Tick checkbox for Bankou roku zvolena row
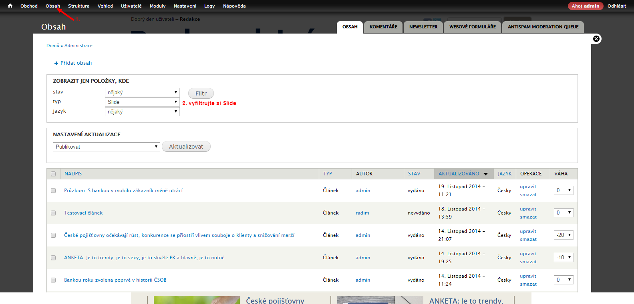Screen dimensions: 634x304 pyautogui.click(x=53, y=280)
